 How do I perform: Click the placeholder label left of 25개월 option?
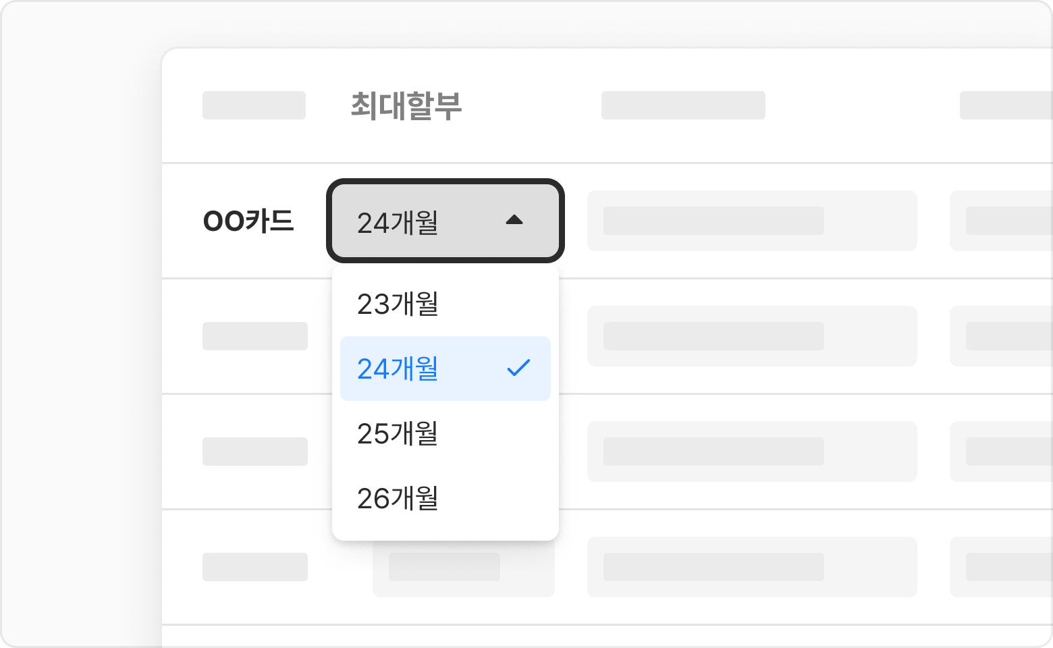click(255, 452)
